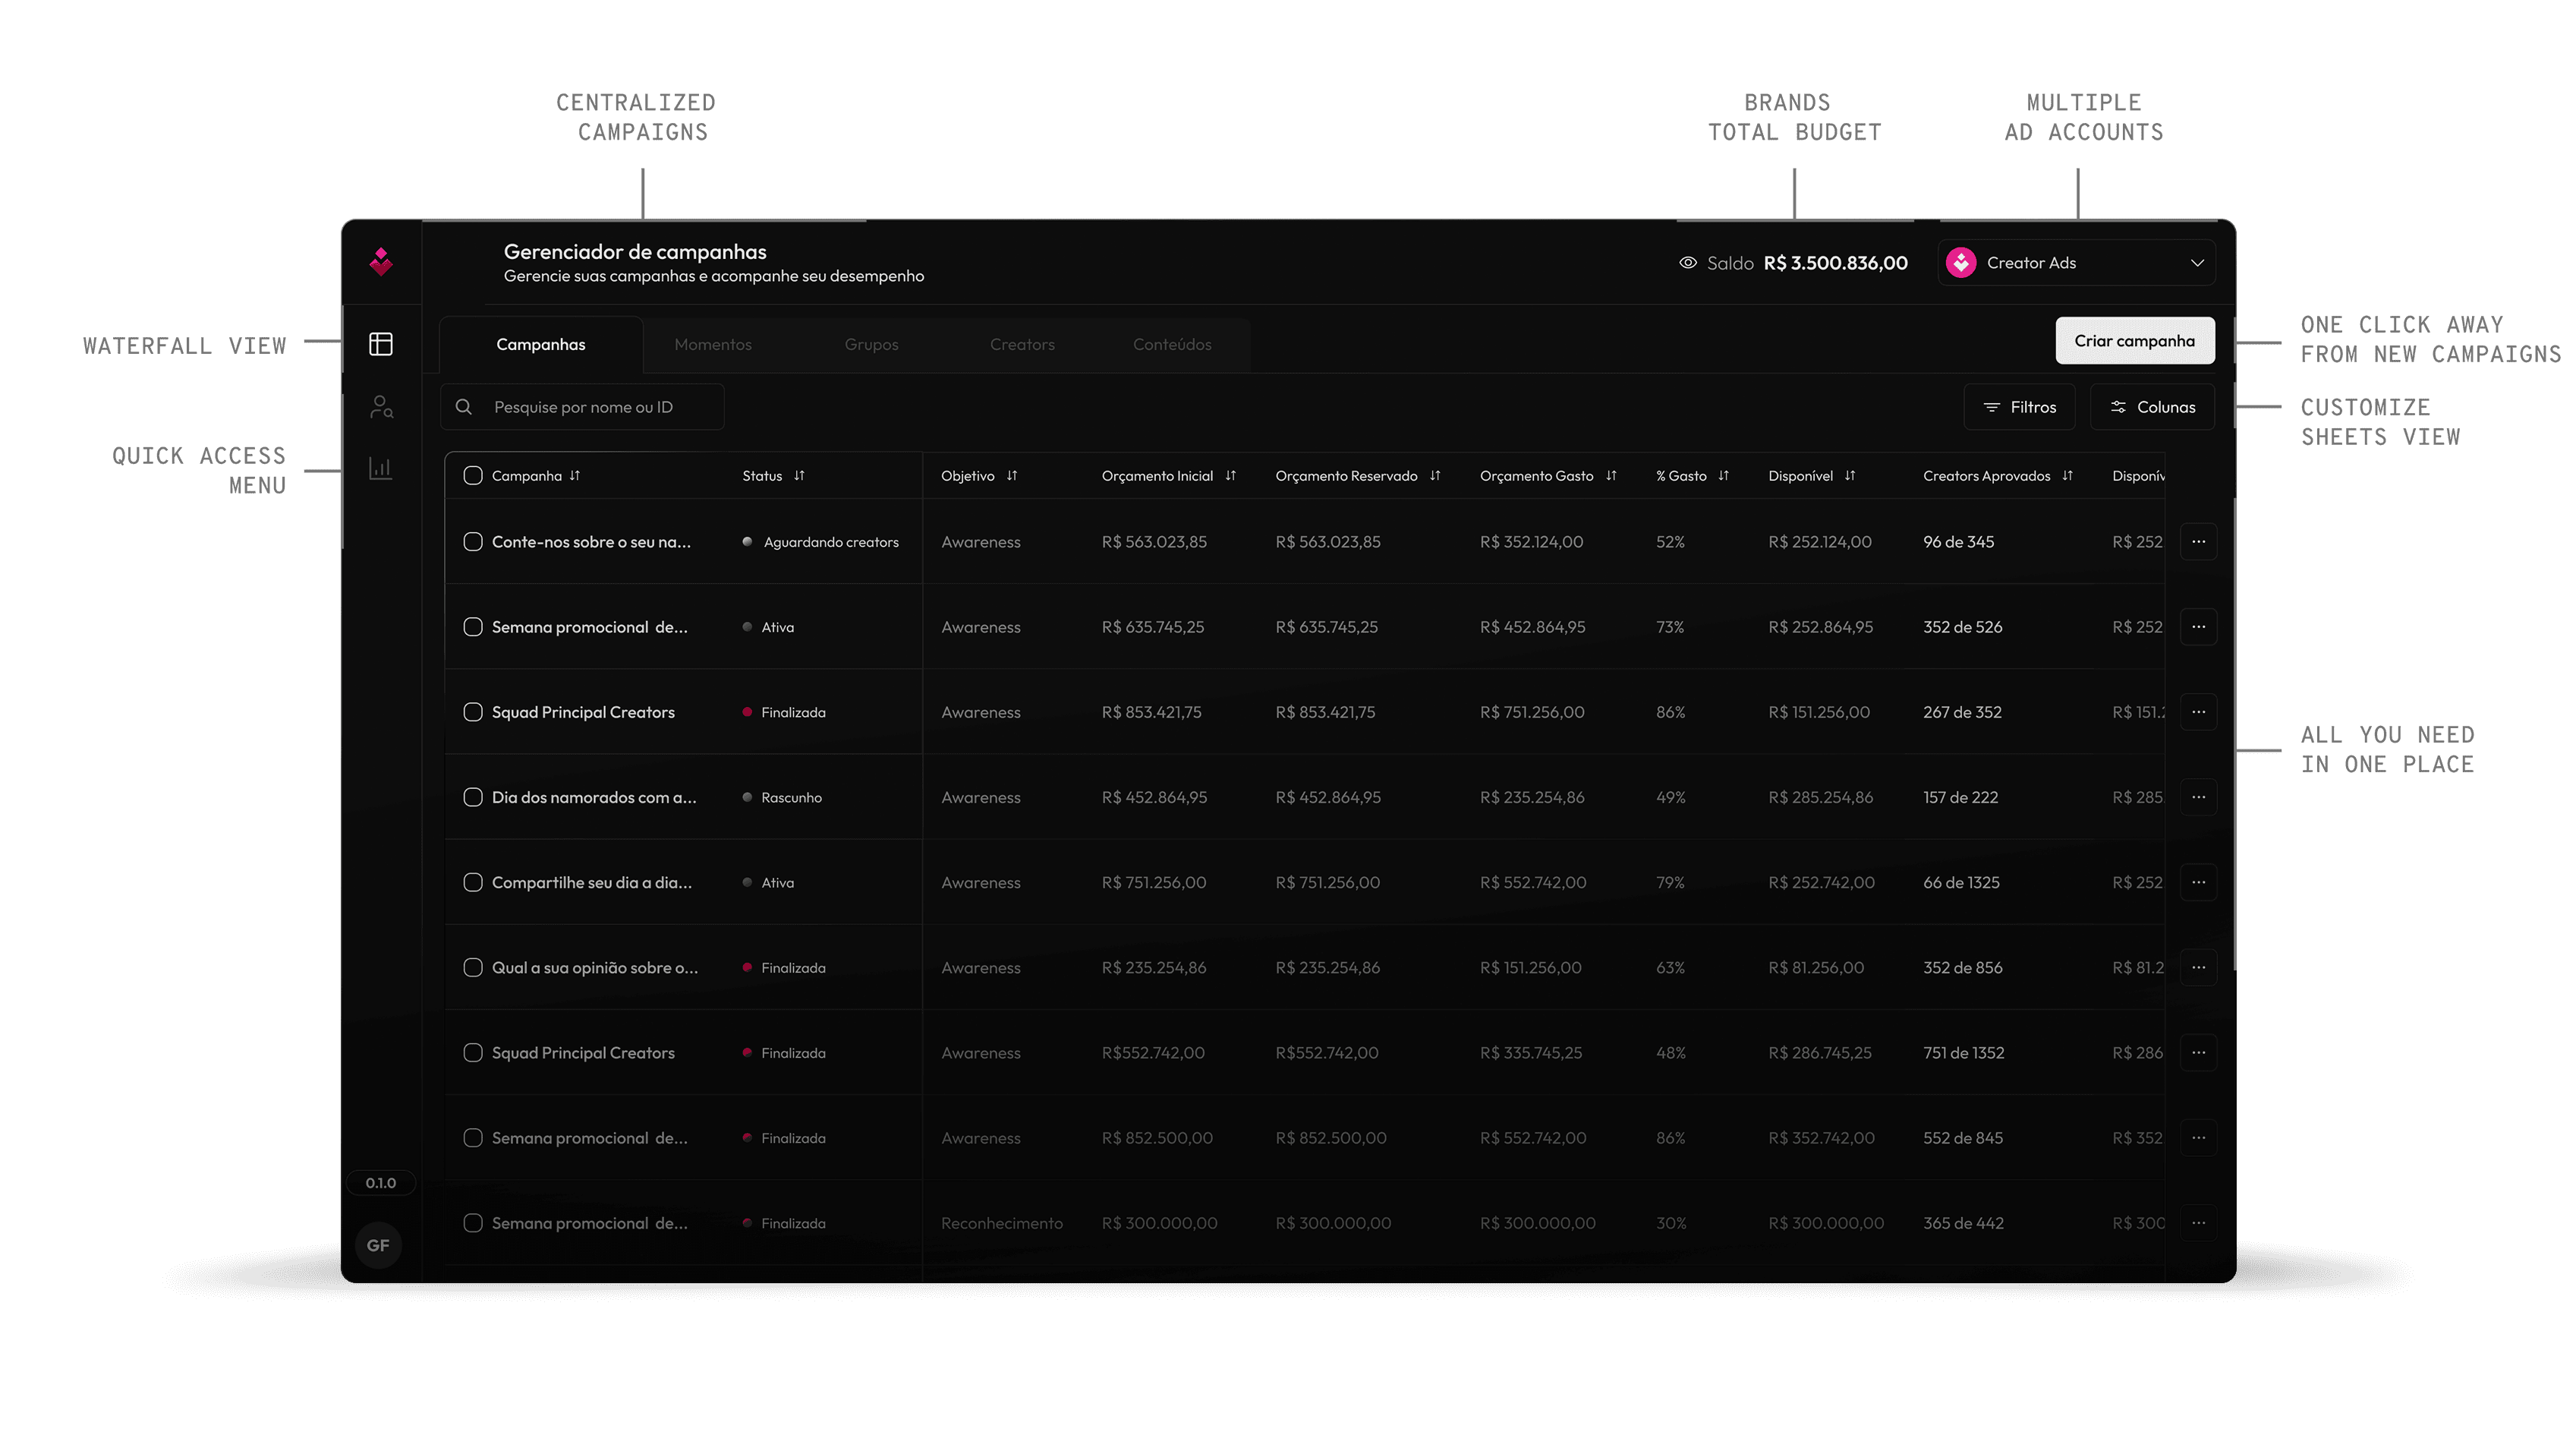
Task: Sort by Orçamento Inicial column arrows
Action: pos(1231,476)
